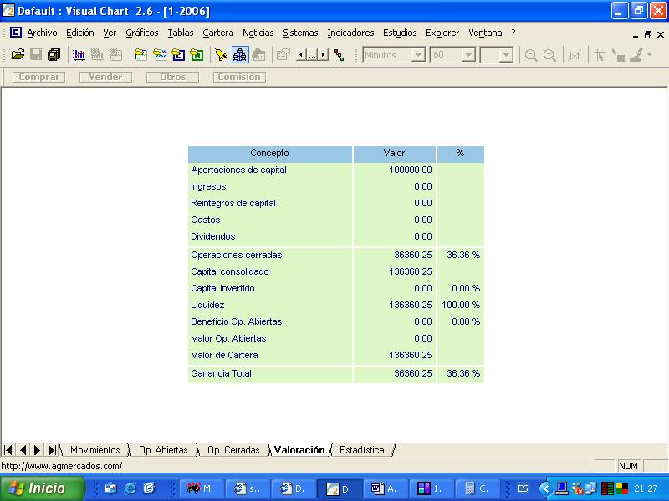669x501 pixels.
Task: Click the greyed properties window icon
Action: [283, 55]
